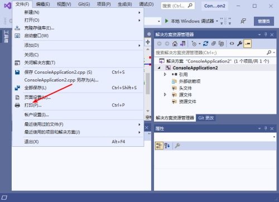Expand 最近使用的项目和解决方案(J) submenu

coord(78,132)
